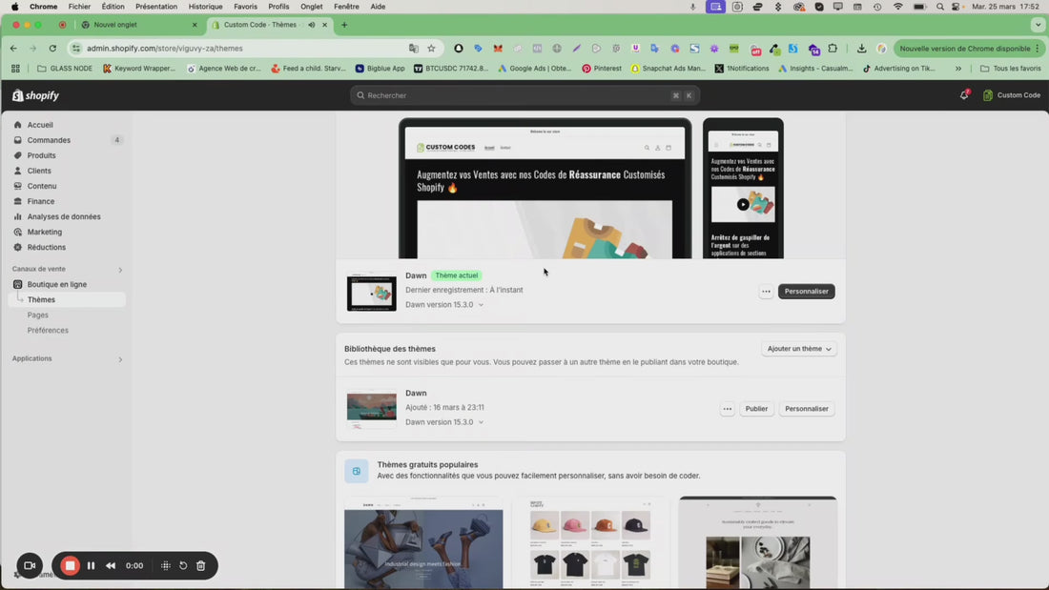Open the Commandes section
This screenshot has width=1049, height=590.
pyautogui.click(x=49, y=140)
